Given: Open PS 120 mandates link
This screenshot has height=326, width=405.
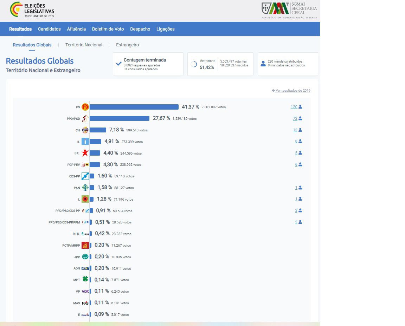Looking at the screenshot, I should coord(294,107).
